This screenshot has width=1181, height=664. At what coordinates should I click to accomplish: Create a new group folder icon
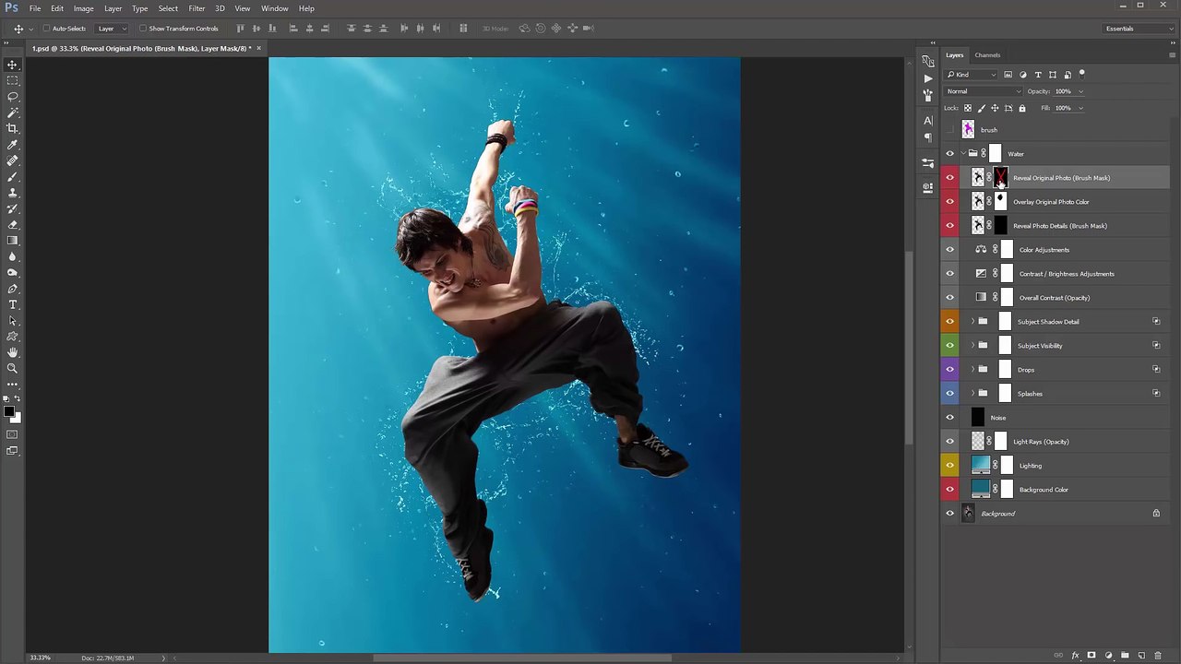click(1125, 656)
